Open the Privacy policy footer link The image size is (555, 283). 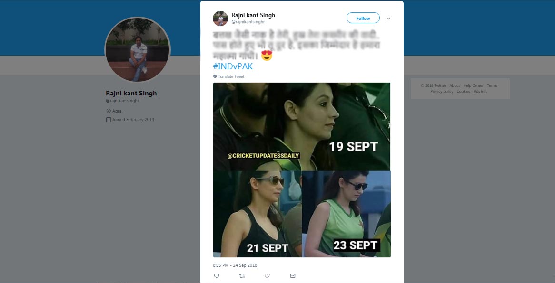(442, 91)
